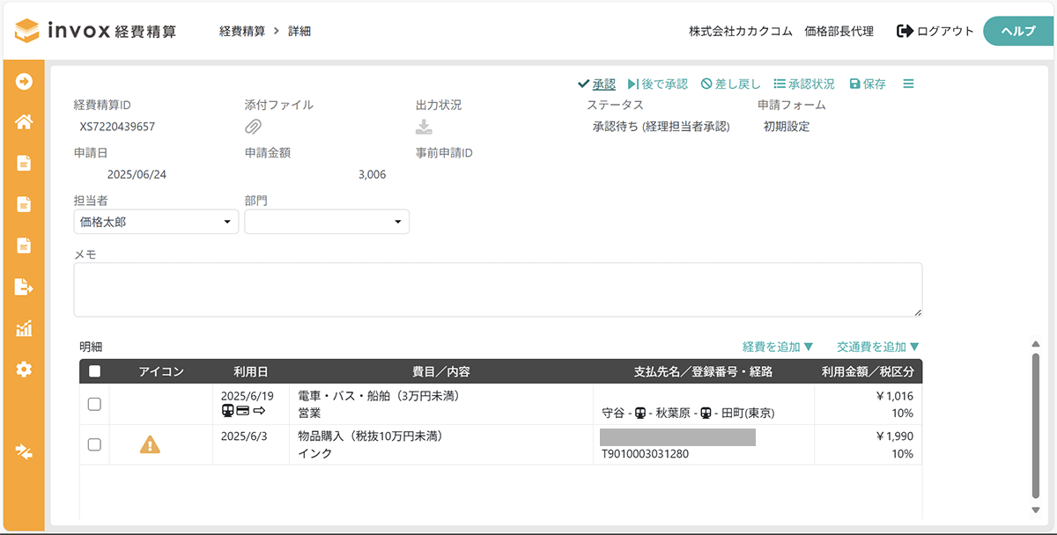The height and width of the screenshot is (535, 1057).
Task: Click the 物品購入（税抜10万円未満） text
Action: coord(370,436)
